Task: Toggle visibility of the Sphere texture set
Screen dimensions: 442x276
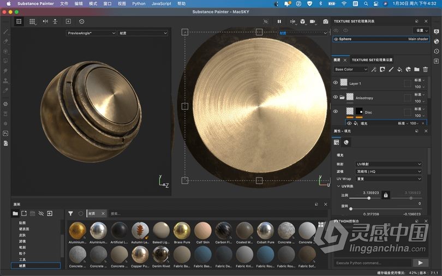Action: 336,39
